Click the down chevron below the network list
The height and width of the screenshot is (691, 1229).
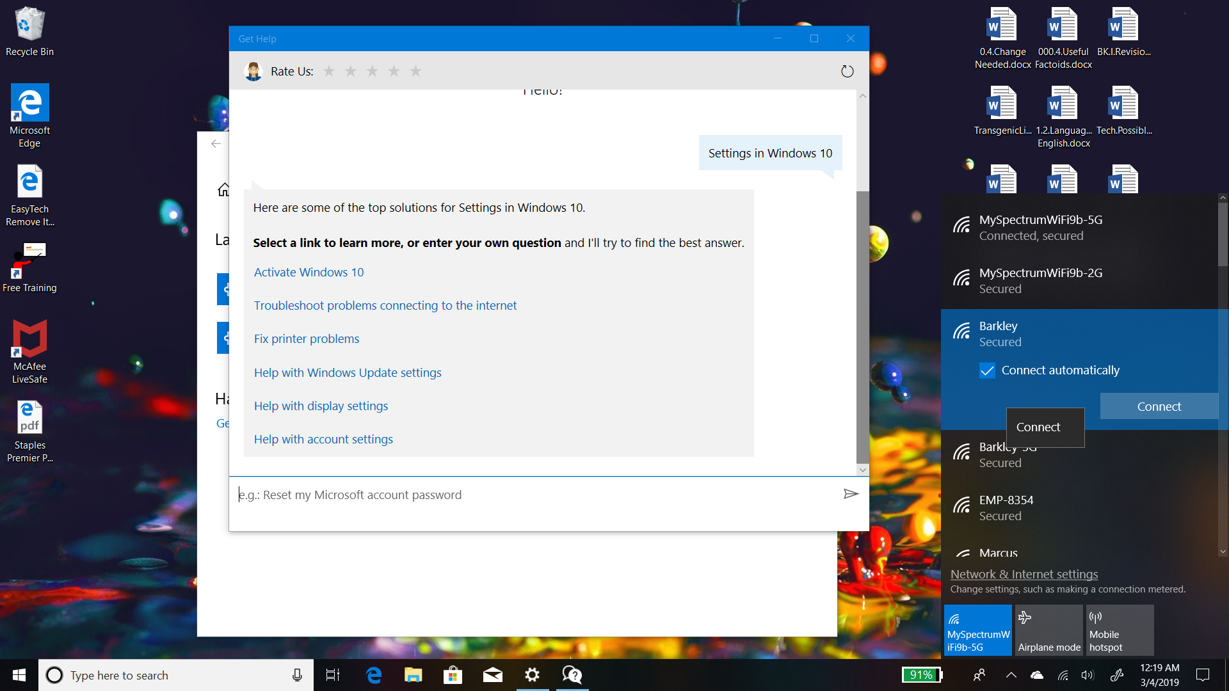[x=1221, y=552]
